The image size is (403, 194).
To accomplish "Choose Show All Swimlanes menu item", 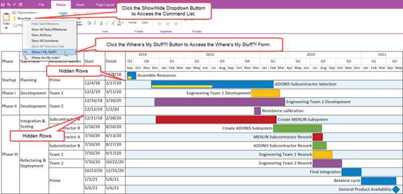I will (x=49, y=41).
